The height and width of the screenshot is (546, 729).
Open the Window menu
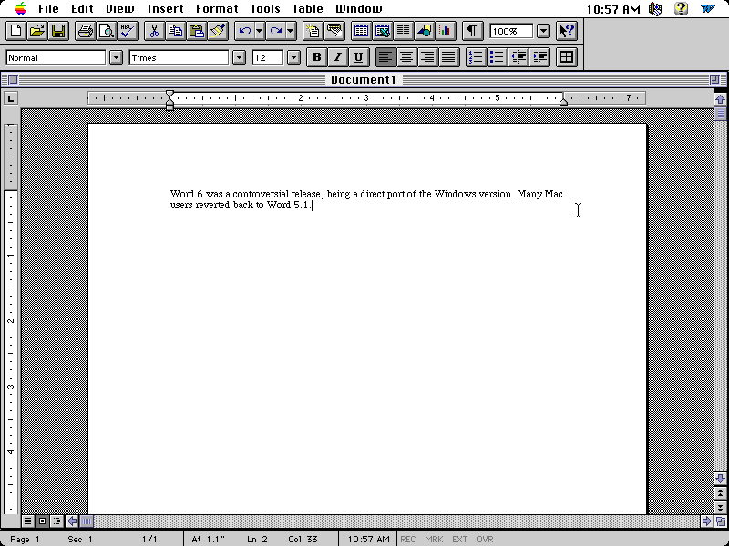tap(358, 8)
